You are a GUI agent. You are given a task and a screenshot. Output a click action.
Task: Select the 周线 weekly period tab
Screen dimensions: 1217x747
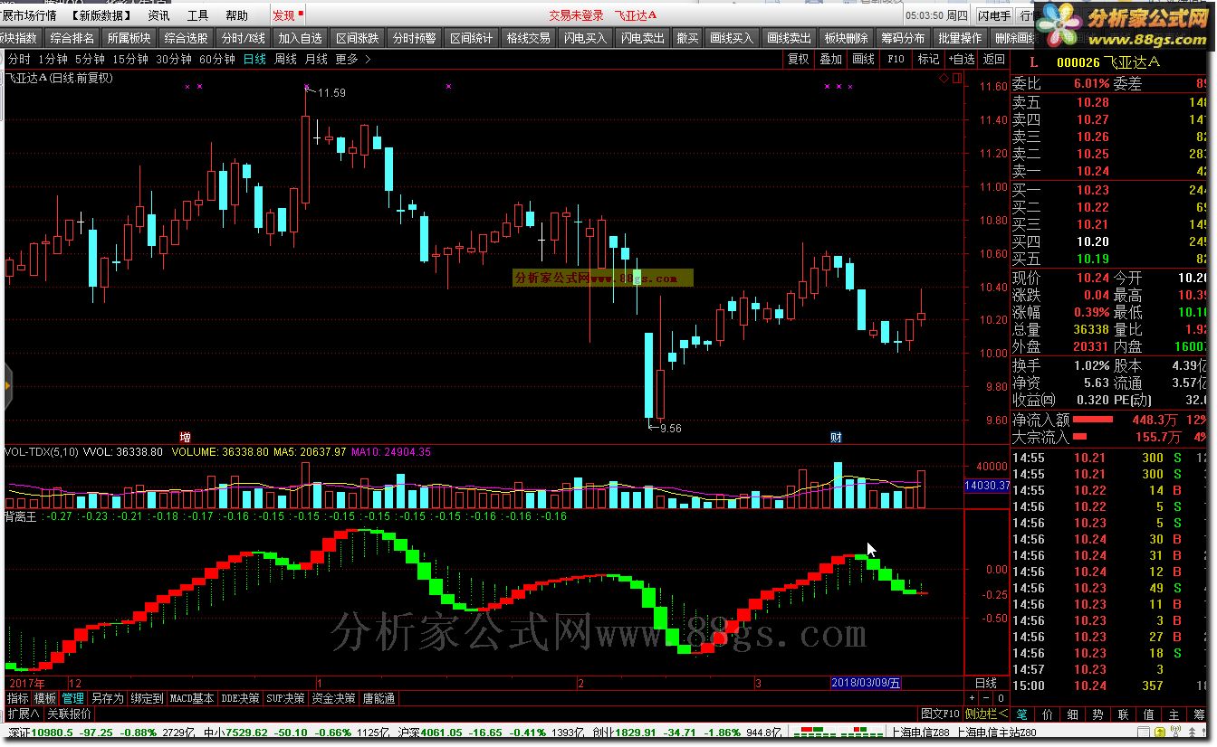pos(285,60)
